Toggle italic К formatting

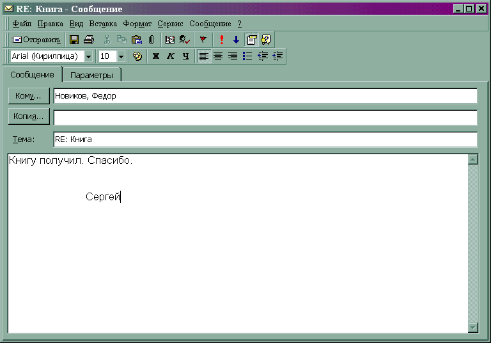tap(170, 56)
